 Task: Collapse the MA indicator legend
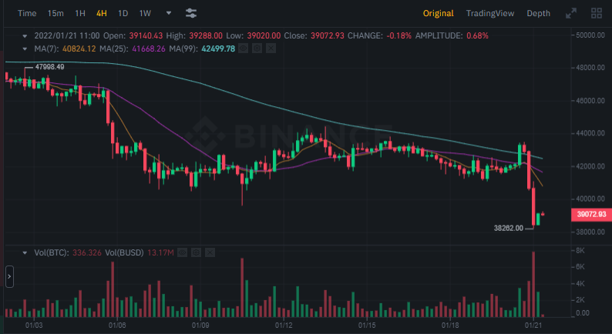point(25,48)
